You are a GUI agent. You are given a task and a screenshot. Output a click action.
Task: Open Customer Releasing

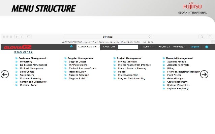coord(31,78)
